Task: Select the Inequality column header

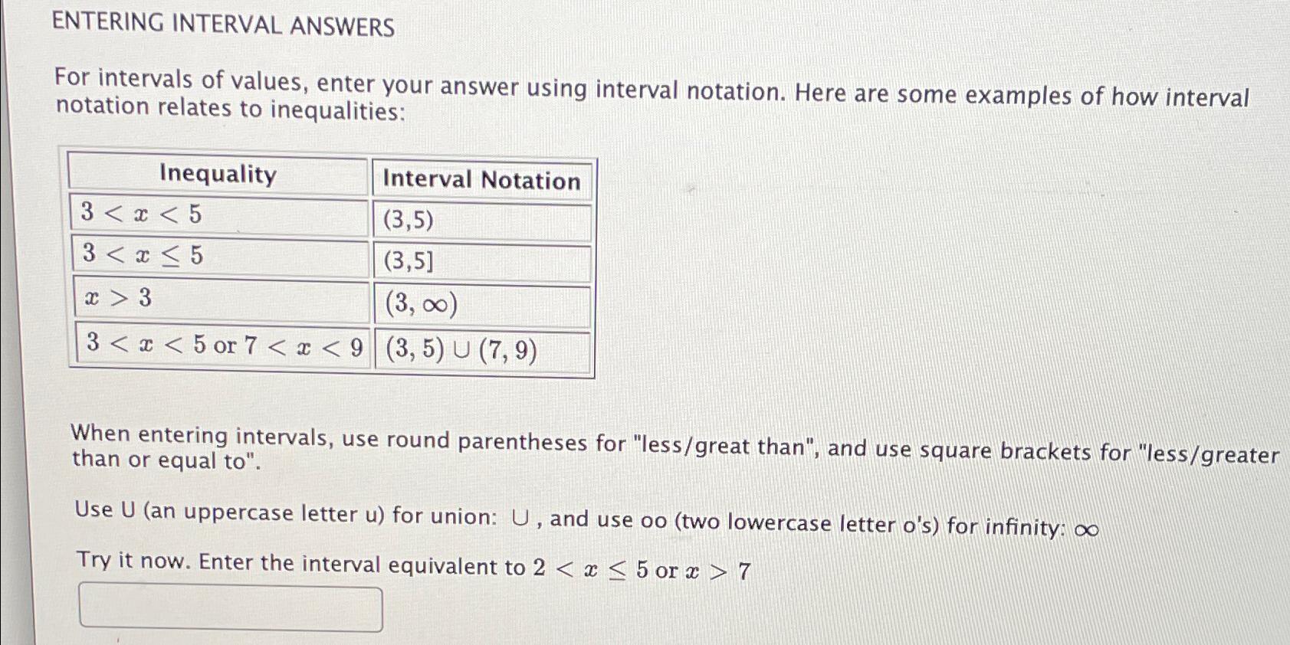Action: point(217,175)
